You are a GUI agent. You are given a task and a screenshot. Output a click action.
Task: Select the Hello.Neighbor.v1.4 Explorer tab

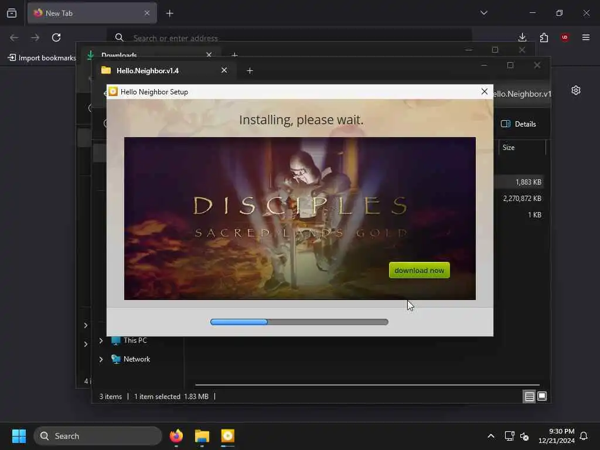pos(164,70)
